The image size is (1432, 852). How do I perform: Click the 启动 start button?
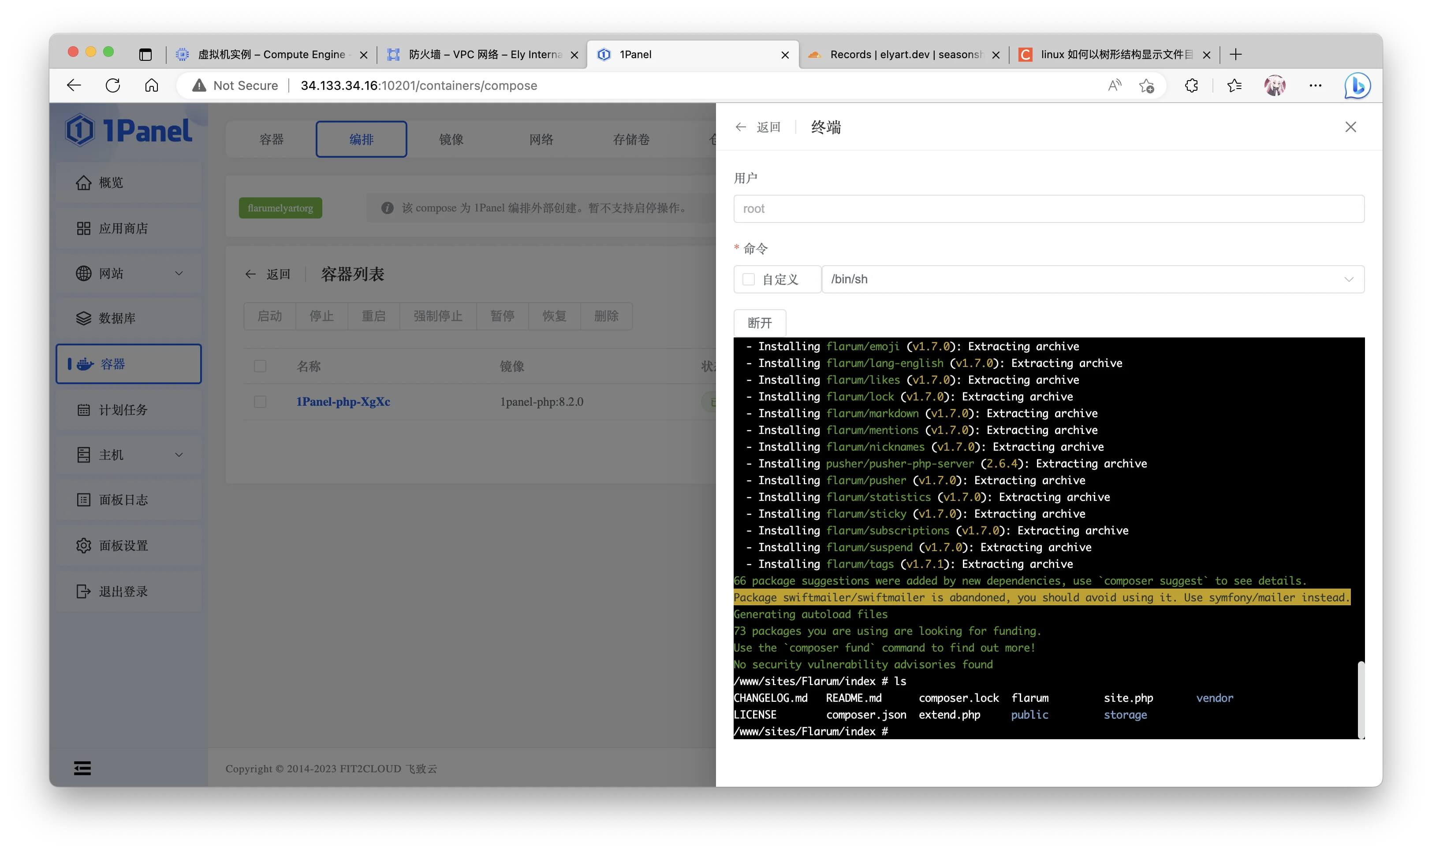pyautogui.click(x=269, y=316)
